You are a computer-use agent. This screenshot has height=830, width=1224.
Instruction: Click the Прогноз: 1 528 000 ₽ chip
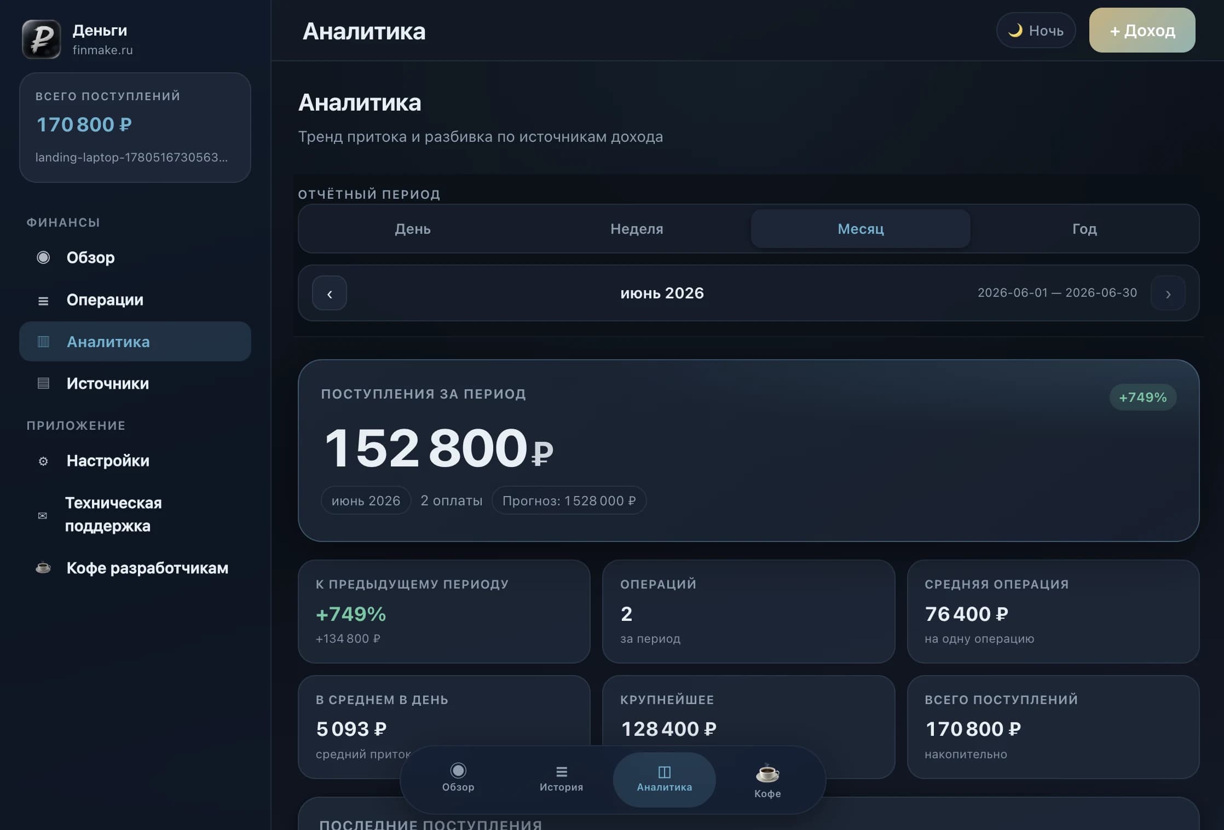coord(569,500)
